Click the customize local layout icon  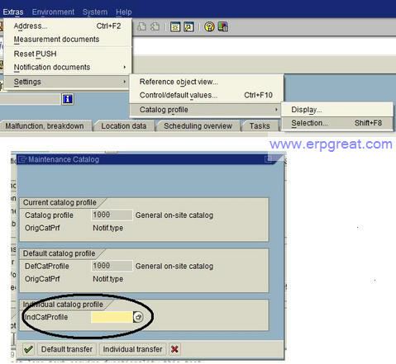click(223, 26)
